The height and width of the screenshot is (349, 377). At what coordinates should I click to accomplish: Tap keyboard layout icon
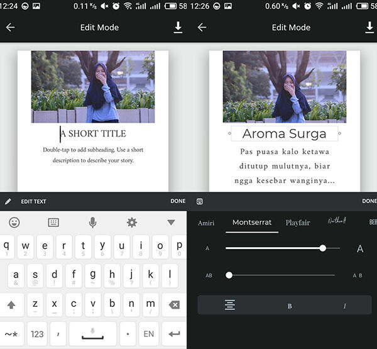coord(53,223)
